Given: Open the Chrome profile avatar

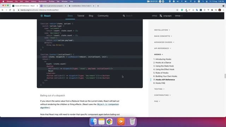Looking at the screenshot, I should pyautogui.click(x=220, y=10).
